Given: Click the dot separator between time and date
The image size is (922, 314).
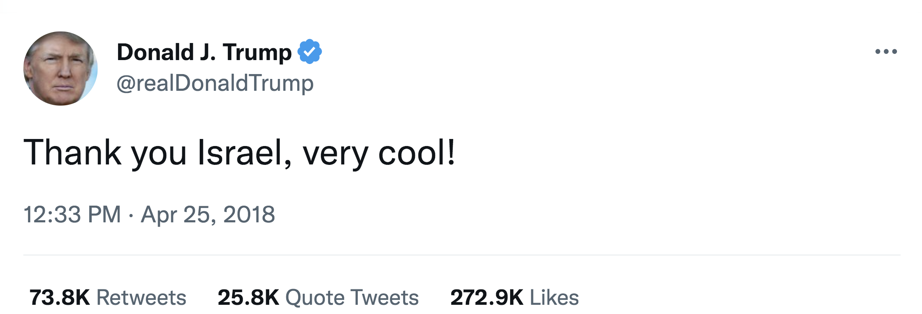Looking at the screenshot, I should coord(131,216).
